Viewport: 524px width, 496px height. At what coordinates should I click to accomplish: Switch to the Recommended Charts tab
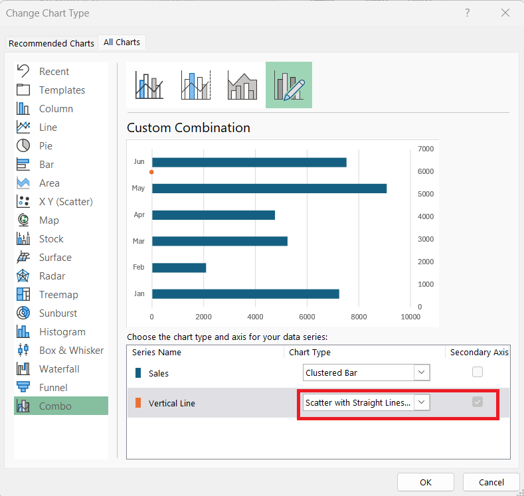pyautogui.click(x=51, y=43)
